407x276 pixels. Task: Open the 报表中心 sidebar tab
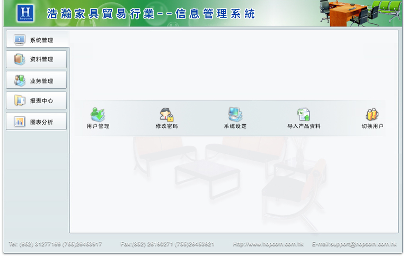click(x=37, y=100)
